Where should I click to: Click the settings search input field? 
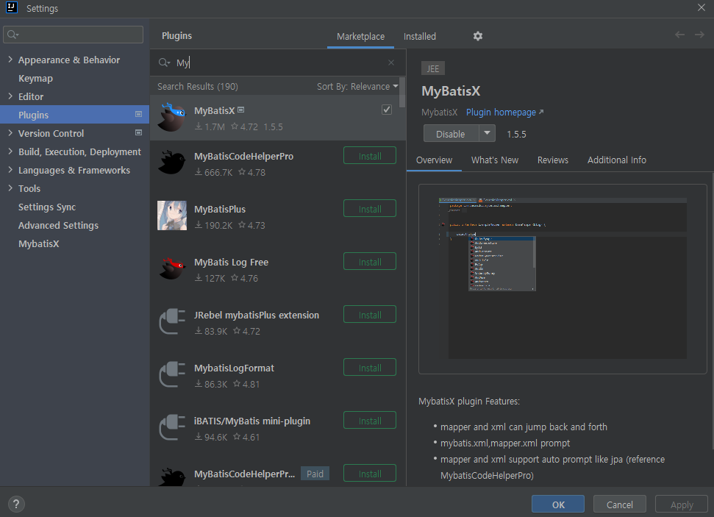tap(74, 35)
